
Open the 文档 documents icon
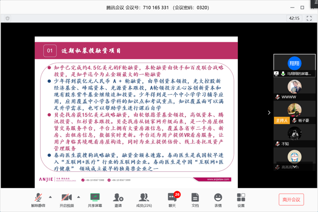click(x=195, y=200)
